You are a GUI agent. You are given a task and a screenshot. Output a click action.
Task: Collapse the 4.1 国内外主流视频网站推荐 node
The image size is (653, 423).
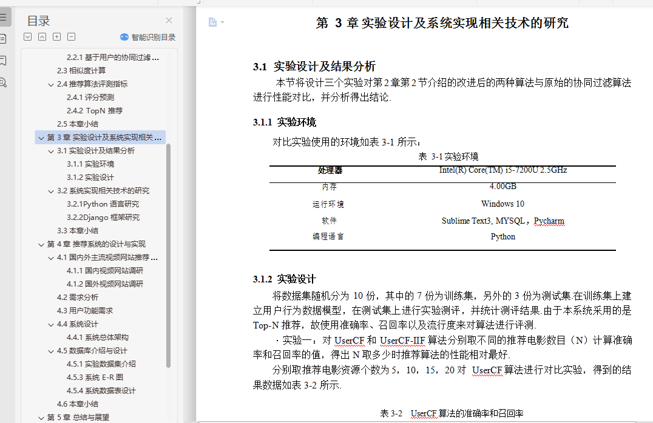point(51,258)
